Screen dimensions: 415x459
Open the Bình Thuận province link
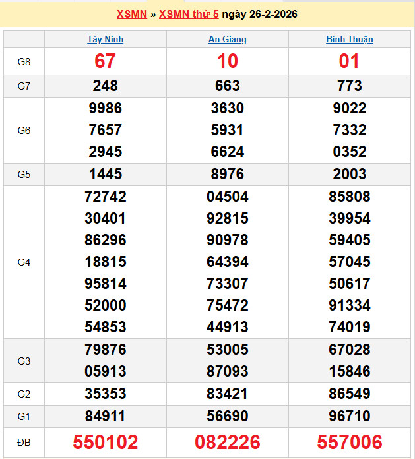tap(350, 39)
